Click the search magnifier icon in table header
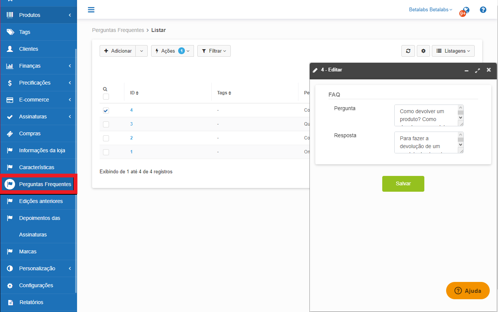 point(105,89)
